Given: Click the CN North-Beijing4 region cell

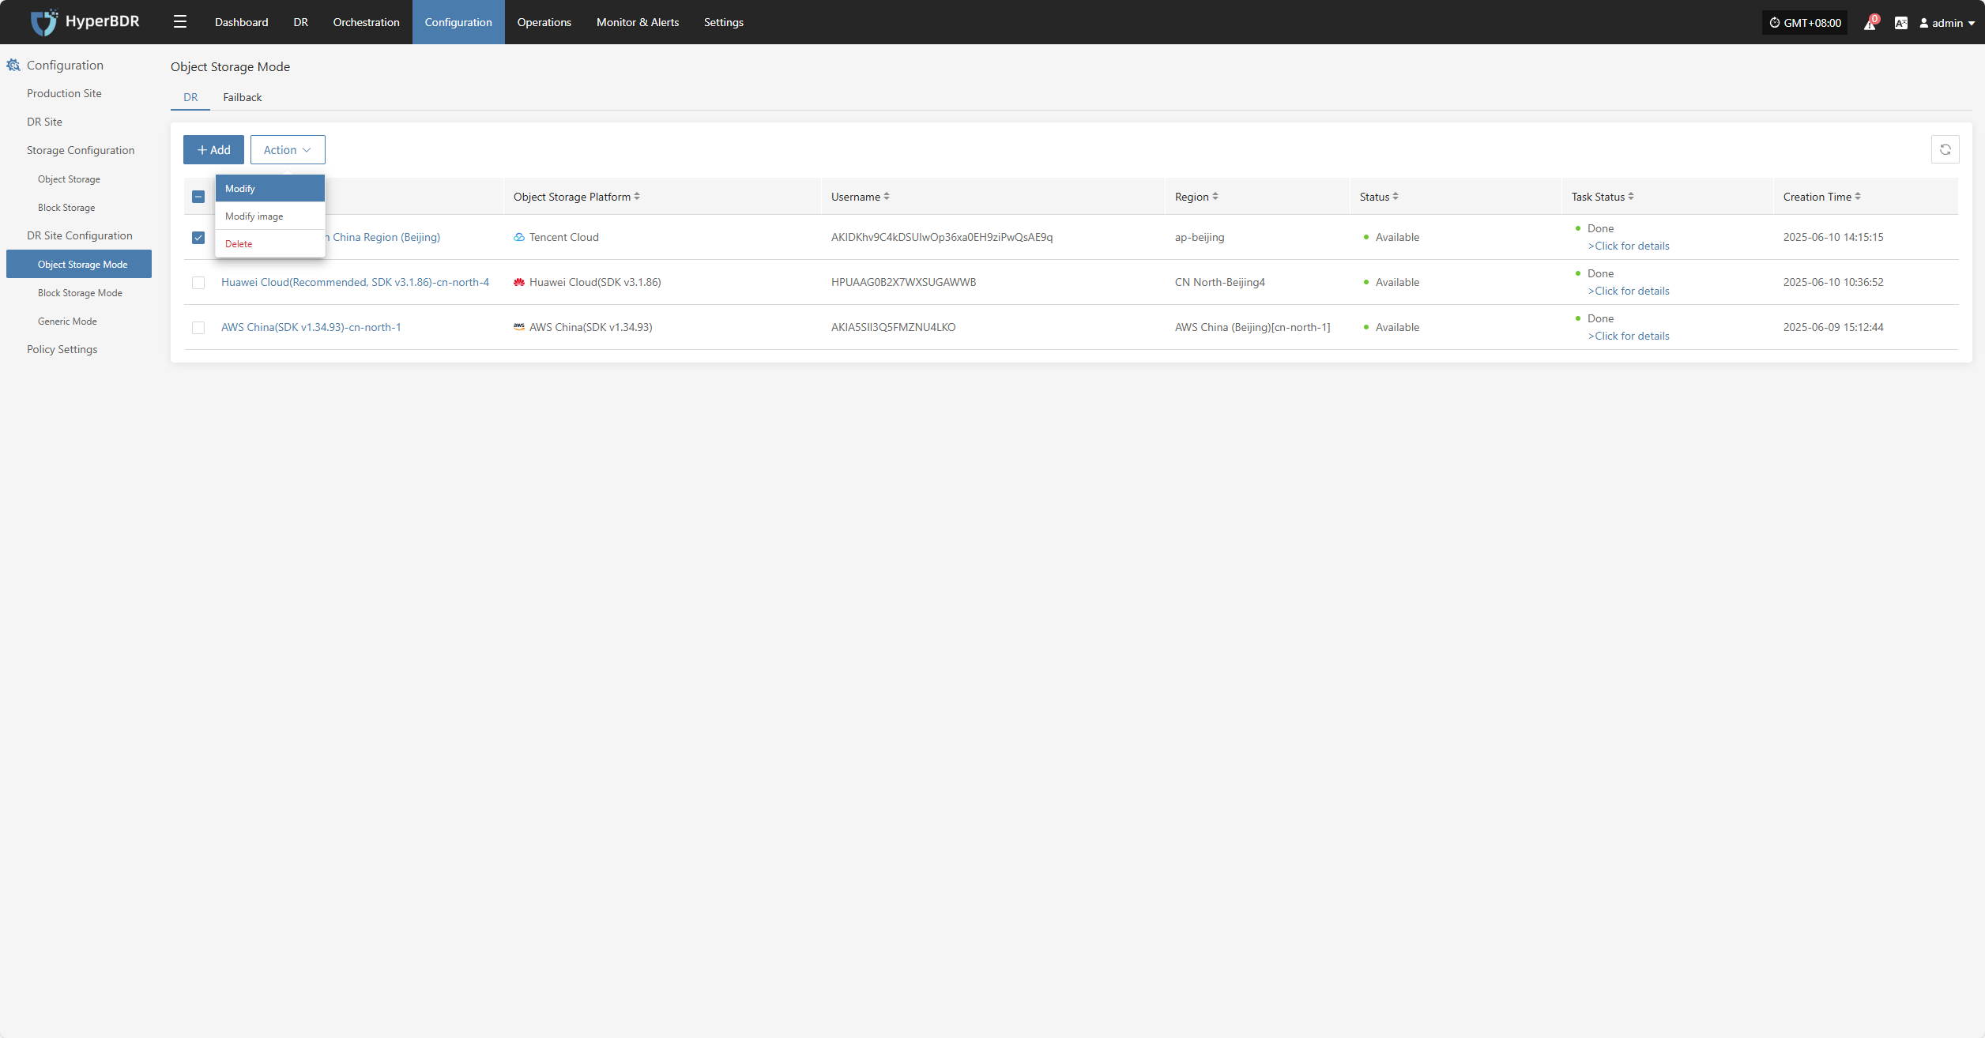Looking at the screenshot, I should pyautogui.click(x=1219, y=282).
